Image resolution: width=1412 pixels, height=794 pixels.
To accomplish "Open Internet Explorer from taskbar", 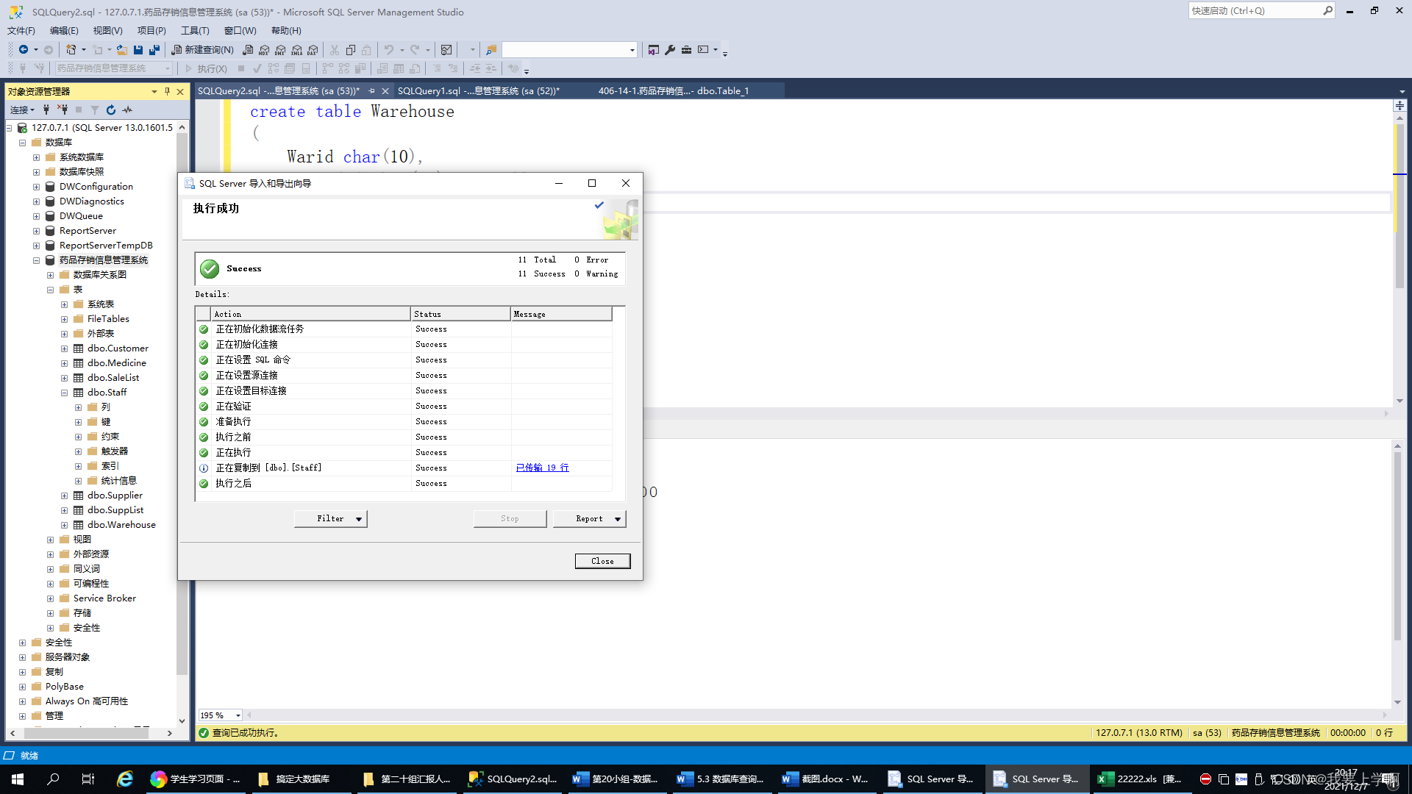I will tap(125, 779).
